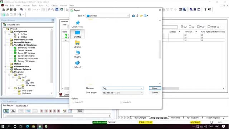The width and height of the screenshot is (229, 129).
Task: Go up one level in Export dialog
Action: pyautogui.click(x=137, y=16)
